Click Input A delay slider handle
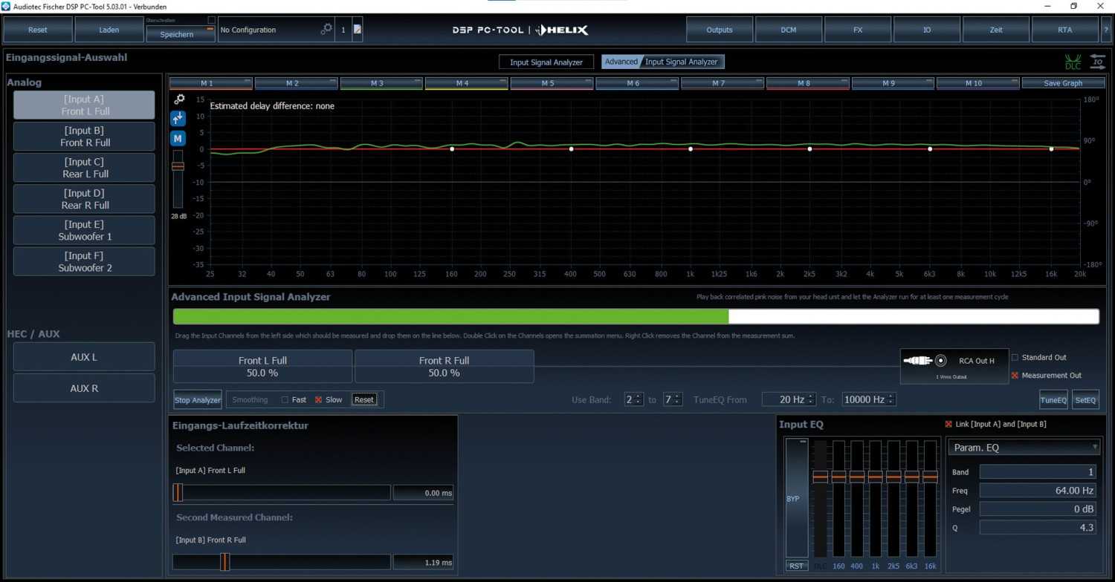1115x582 pixels. coord(178,492)
